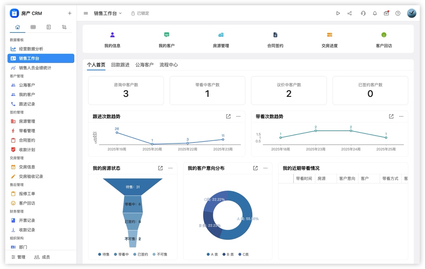Screen dimensions: 425x269
Task: Toggle C类 legend item in donut chart
Action: [244, 255]
